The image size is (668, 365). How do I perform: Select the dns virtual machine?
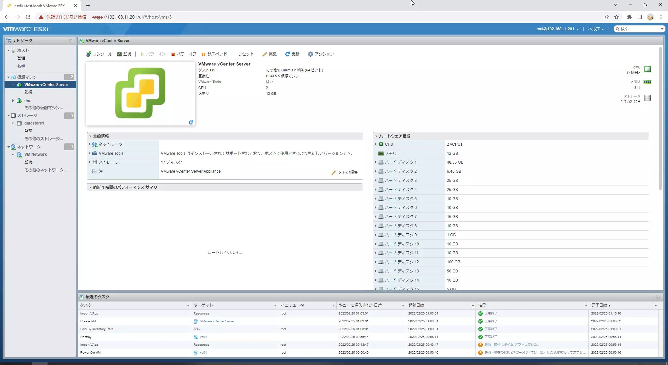[x=28, y=101]
